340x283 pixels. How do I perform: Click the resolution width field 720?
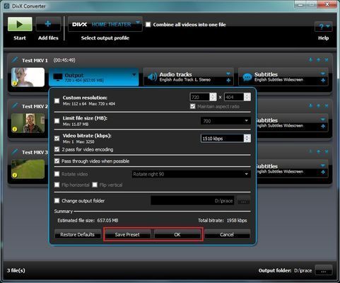[200, 97]
